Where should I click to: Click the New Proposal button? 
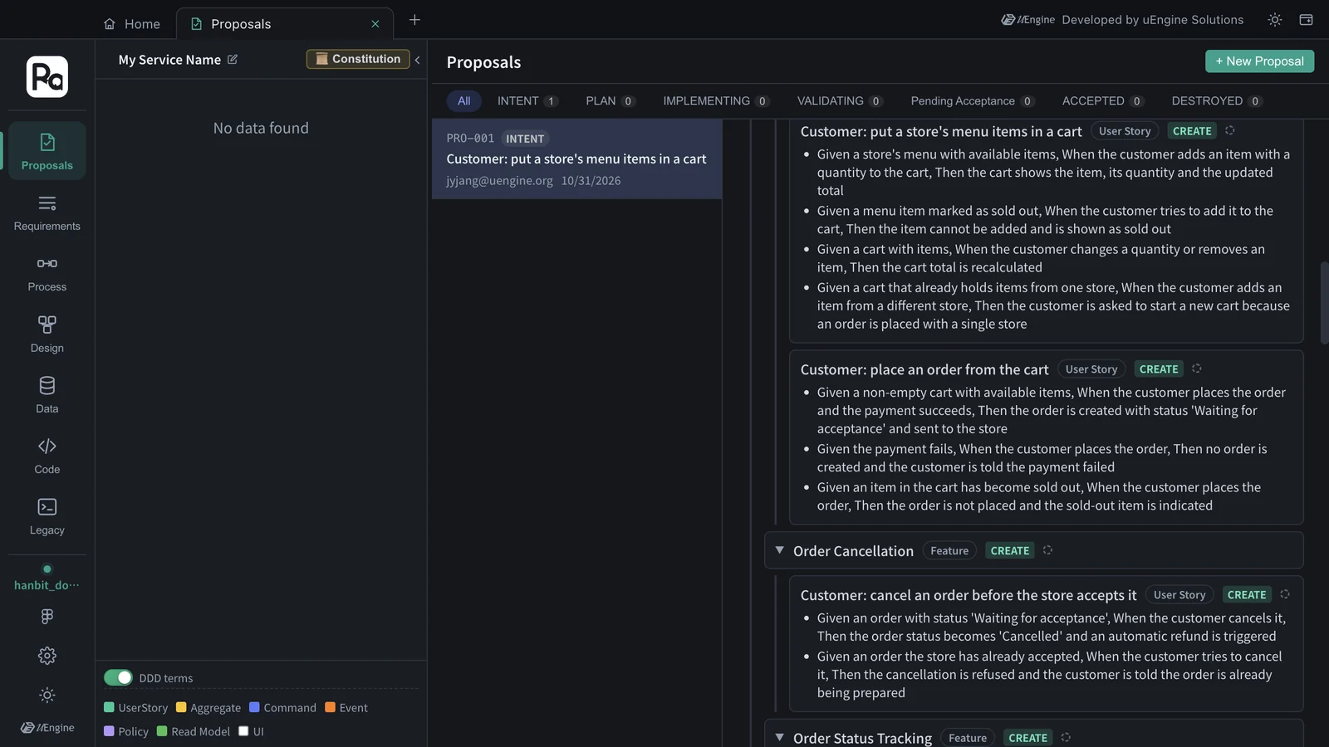[1259, 61]
